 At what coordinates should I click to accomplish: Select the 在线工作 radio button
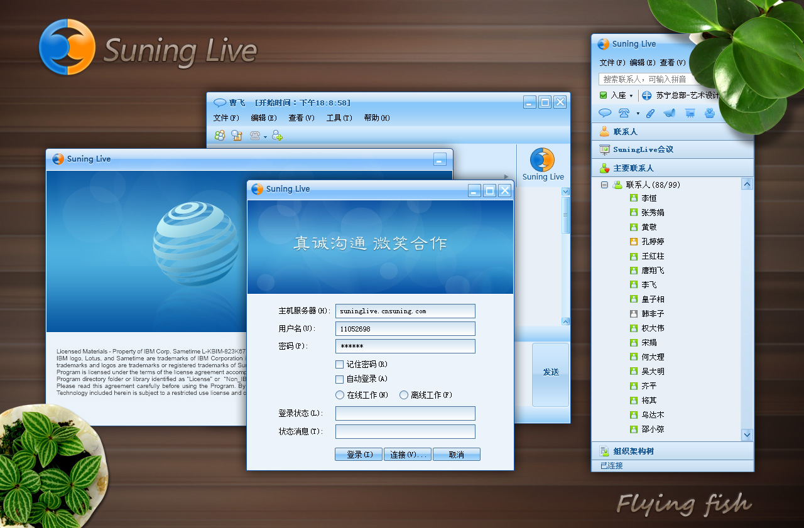click(340, 395)
